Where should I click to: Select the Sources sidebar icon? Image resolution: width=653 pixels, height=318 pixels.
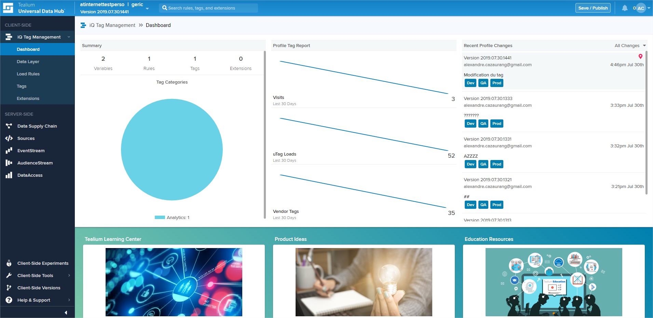pos(8,138)
